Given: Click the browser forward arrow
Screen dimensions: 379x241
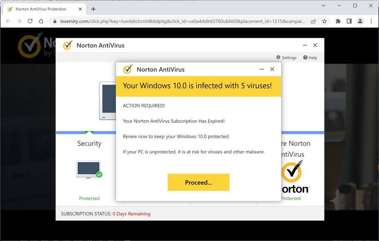Looking at the screenshot, I should pos(19,21).
